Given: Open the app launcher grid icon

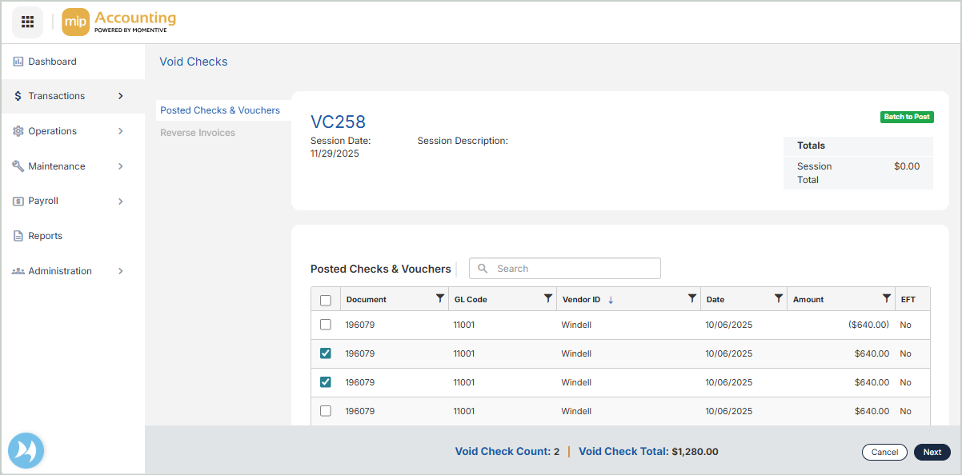Looking at the screenshot, I should (x=27, y=22).
